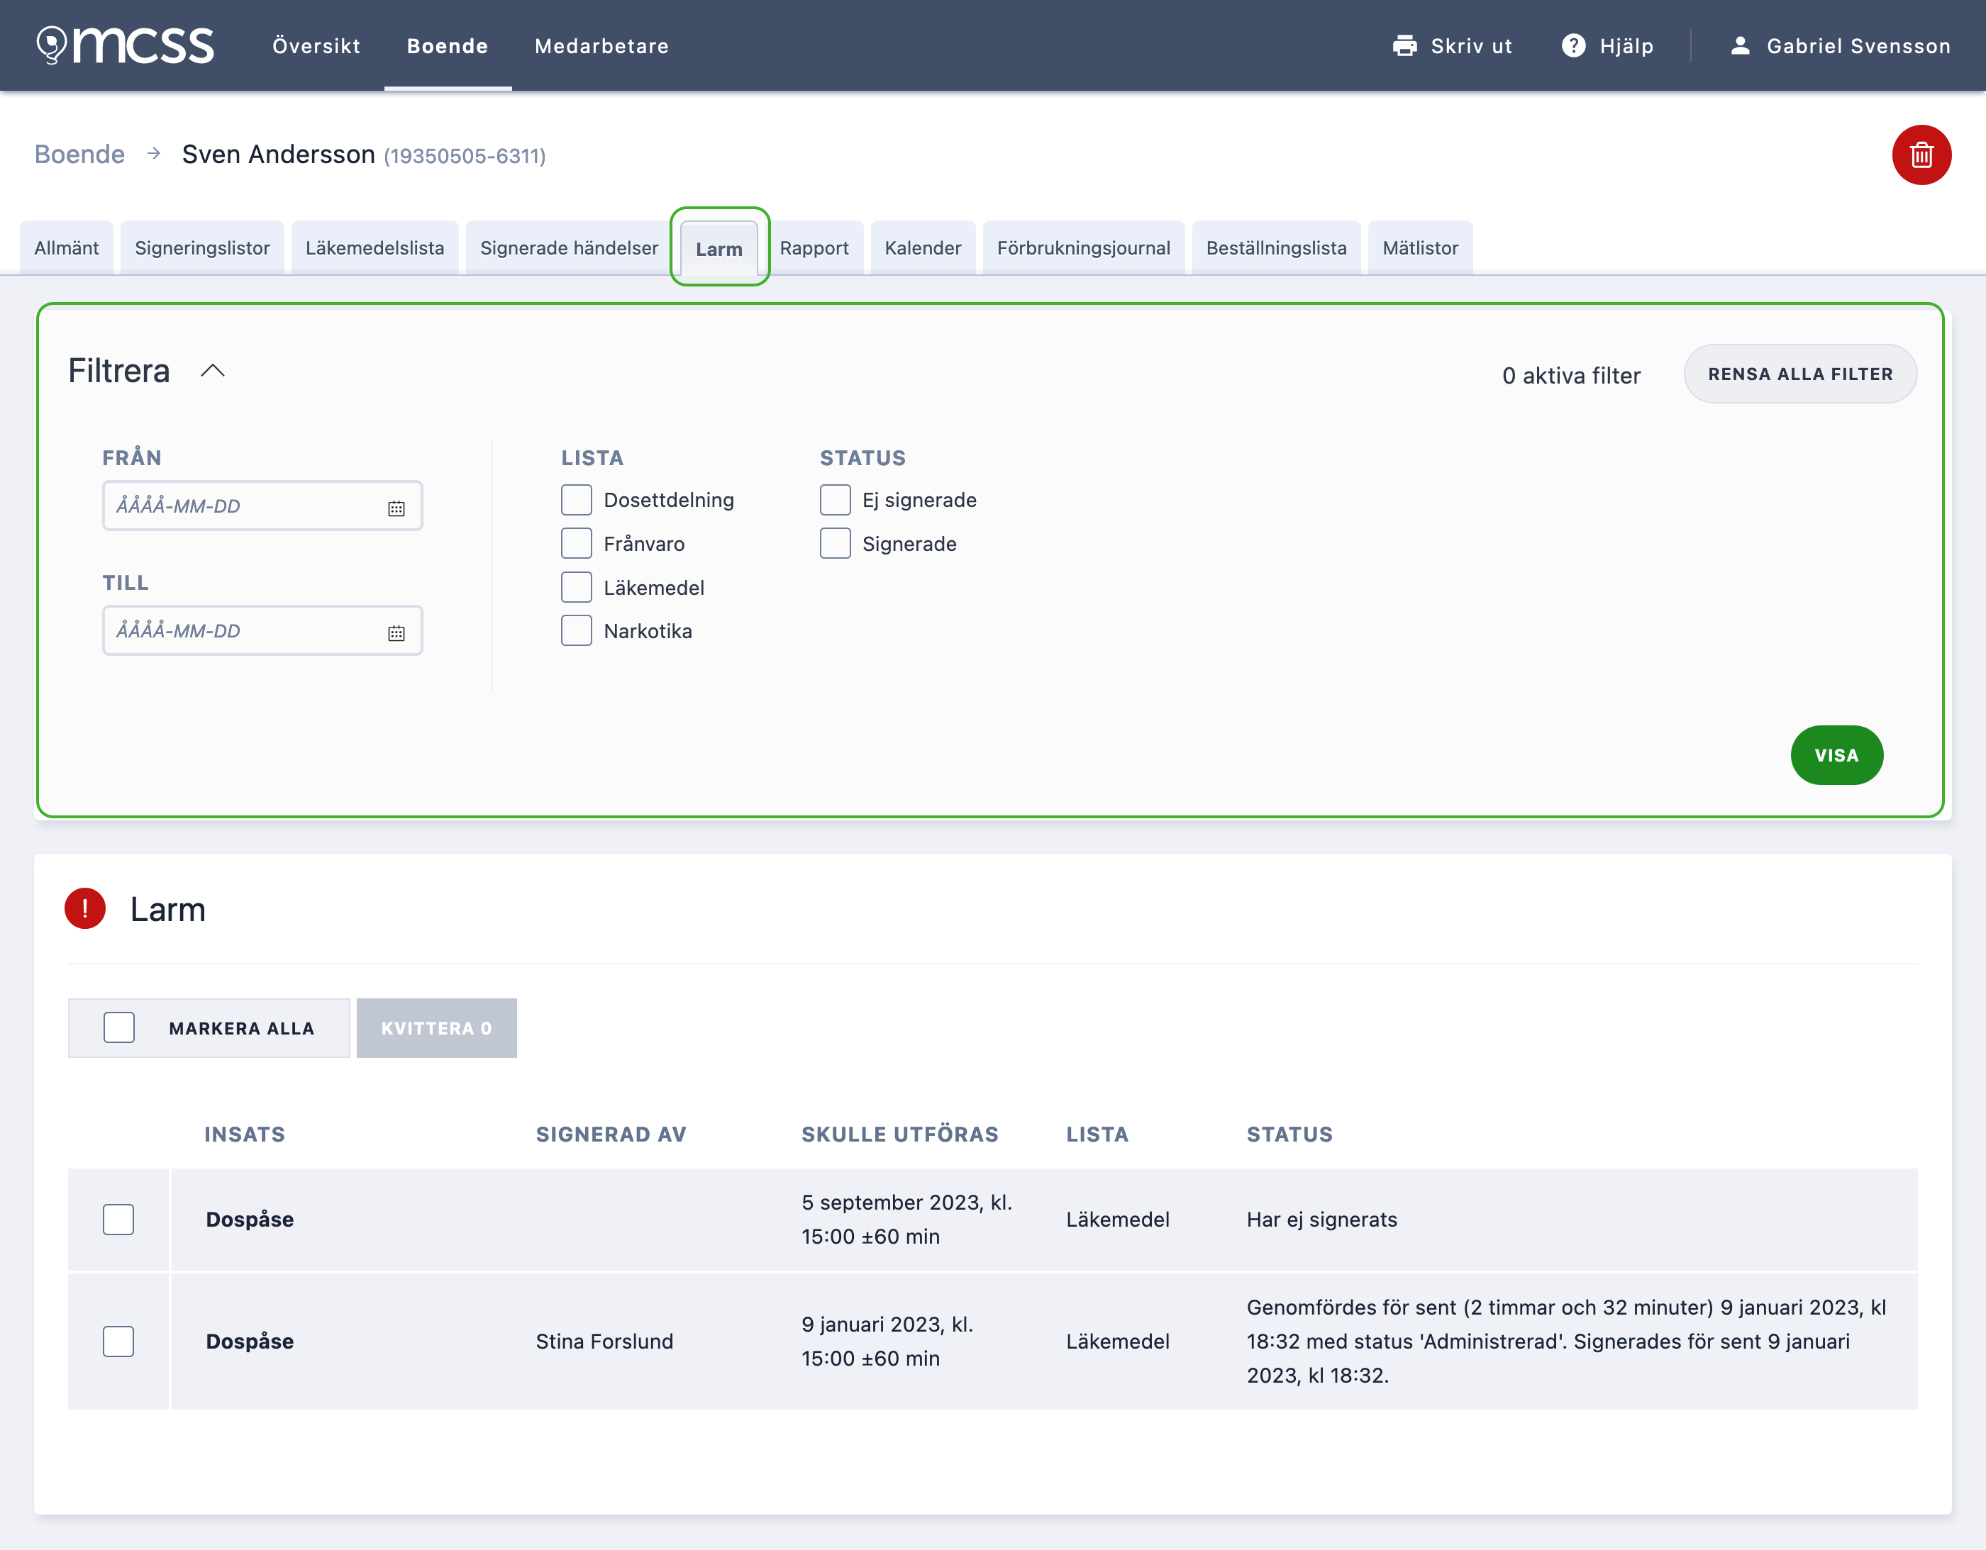
Task: Click the '0 aktiva filter' text
Action: [x=1571, y=376]
